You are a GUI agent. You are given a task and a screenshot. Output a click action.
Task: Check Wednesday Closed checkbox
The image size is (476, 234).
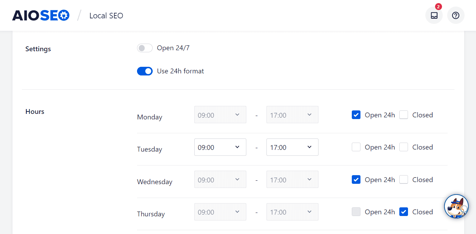pos(403,180)
